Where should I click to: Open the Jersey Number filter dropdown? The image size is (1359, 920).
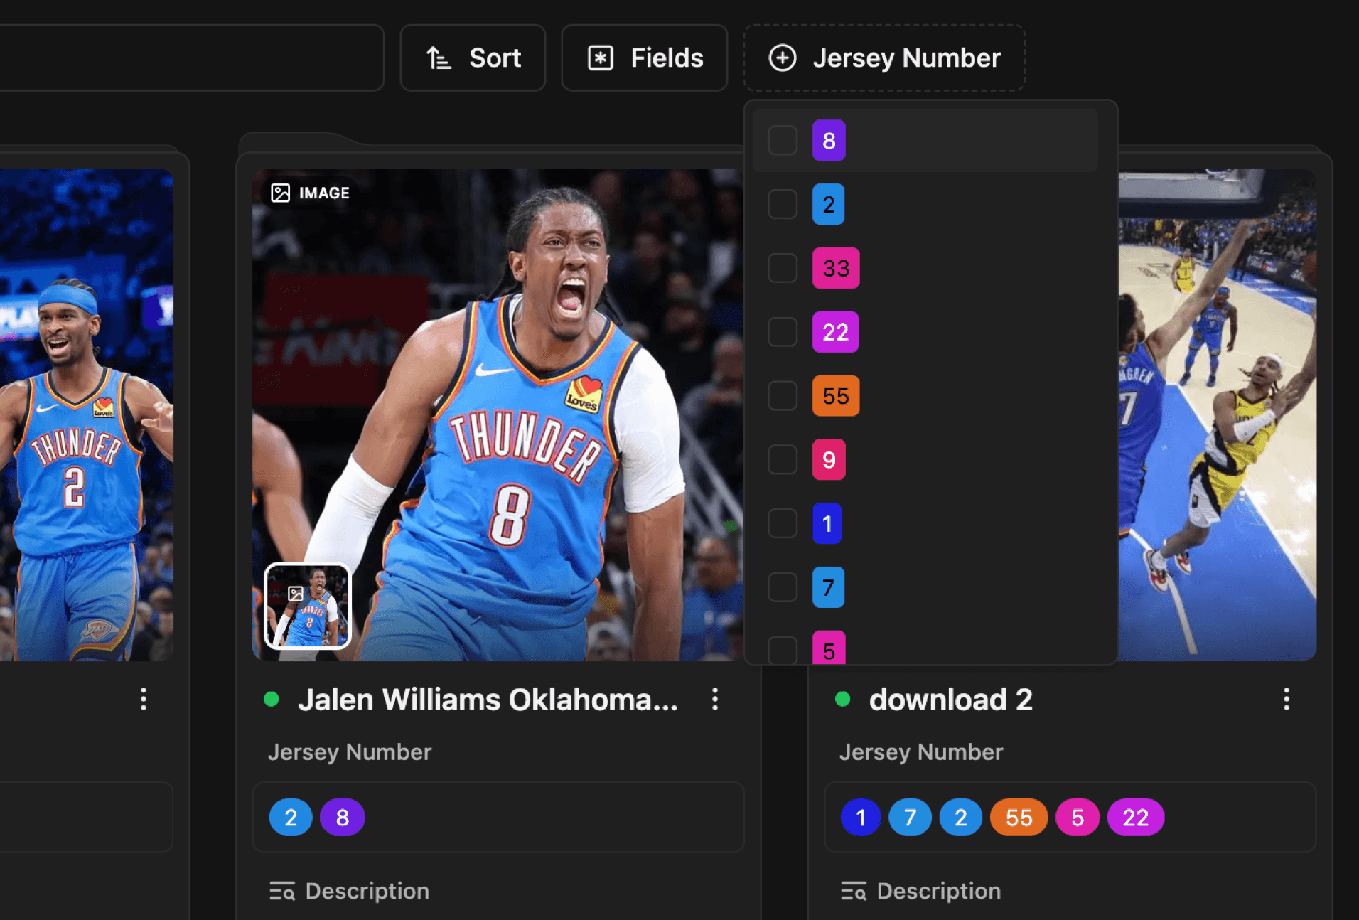click(883, 58)
